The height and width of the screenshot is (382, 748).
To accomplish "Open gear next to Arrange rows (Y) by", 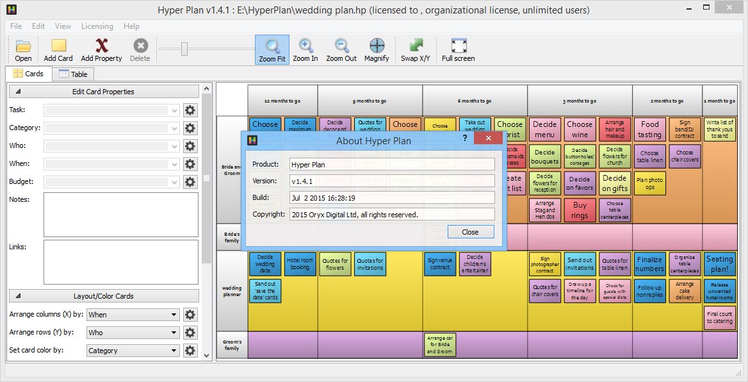I will pos(190,333).
